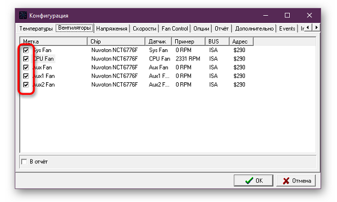Click the 2331 RPM value

pos(188,59)
